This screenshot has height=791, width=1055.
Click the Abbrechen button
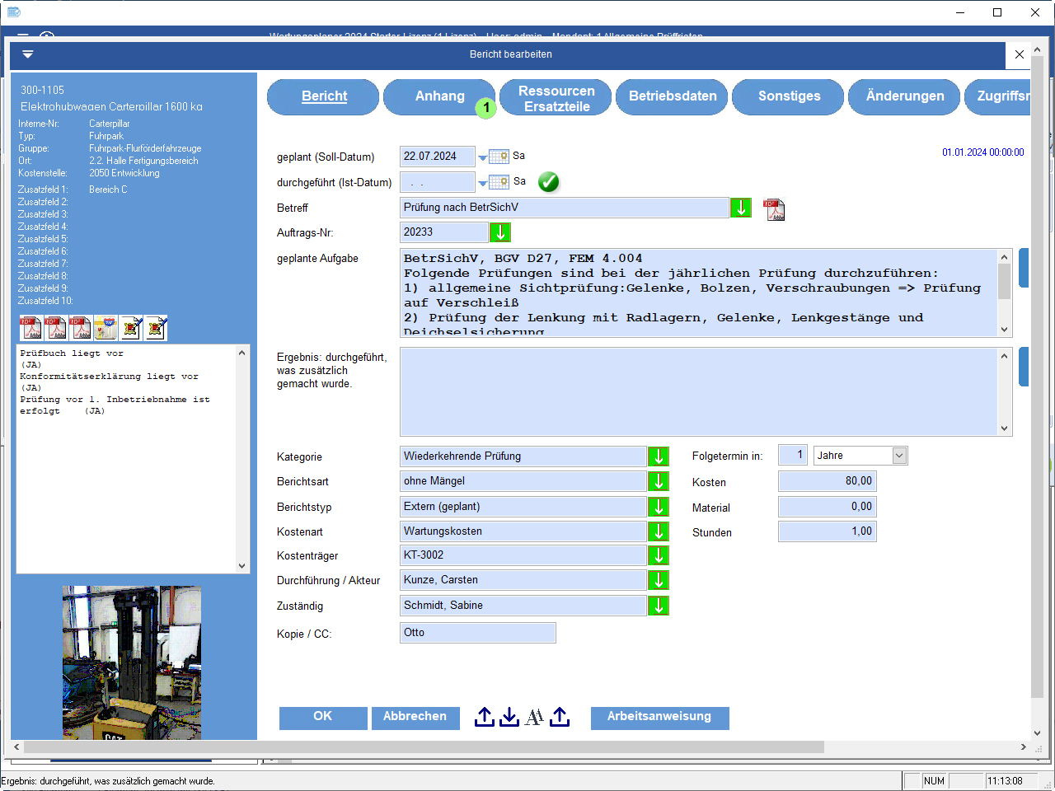(x=415, y=718)
